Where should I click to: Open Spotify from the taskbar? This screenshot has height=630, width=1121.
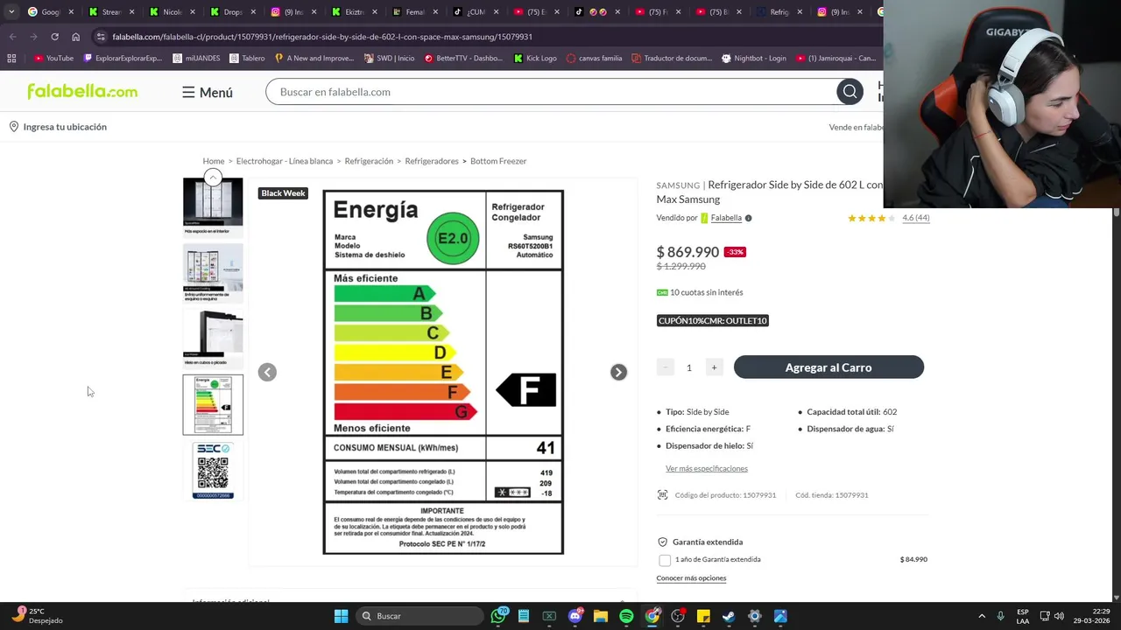pyautogui.click(x=626, y=616)
